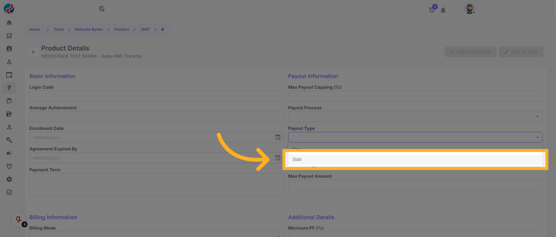556x237 pixels.
Task: Open the wrench tools sidebar icon
Action: (x=9, y=140)
